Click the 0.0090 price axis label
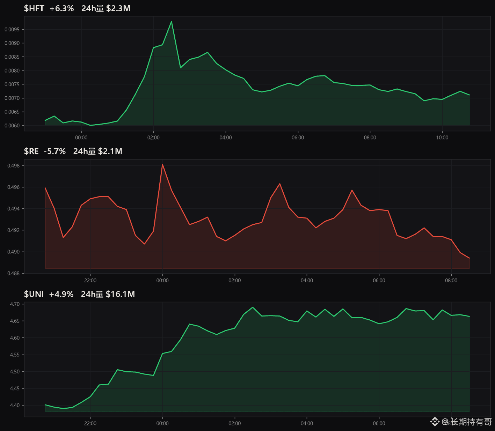Image resolution: width=495 pixels, height=431 pixels. pyautogui.click(x=12, y=43)
